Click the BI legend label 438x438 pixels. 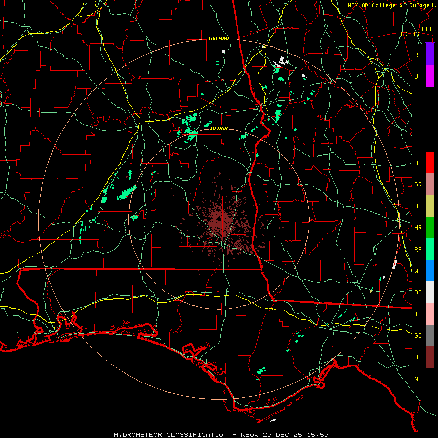click(418, 357)
